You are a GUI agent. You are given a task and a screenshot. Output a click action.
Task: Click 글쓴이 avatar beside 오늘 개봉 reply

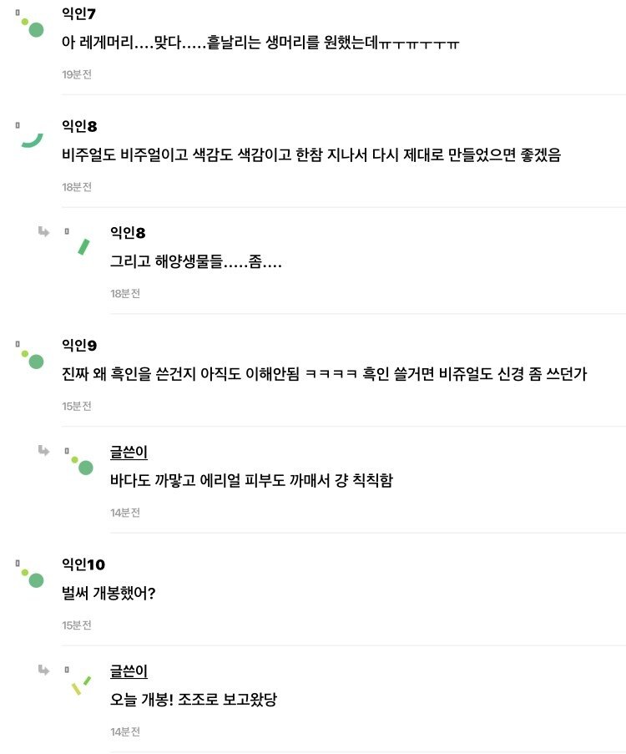click(81, 686)
